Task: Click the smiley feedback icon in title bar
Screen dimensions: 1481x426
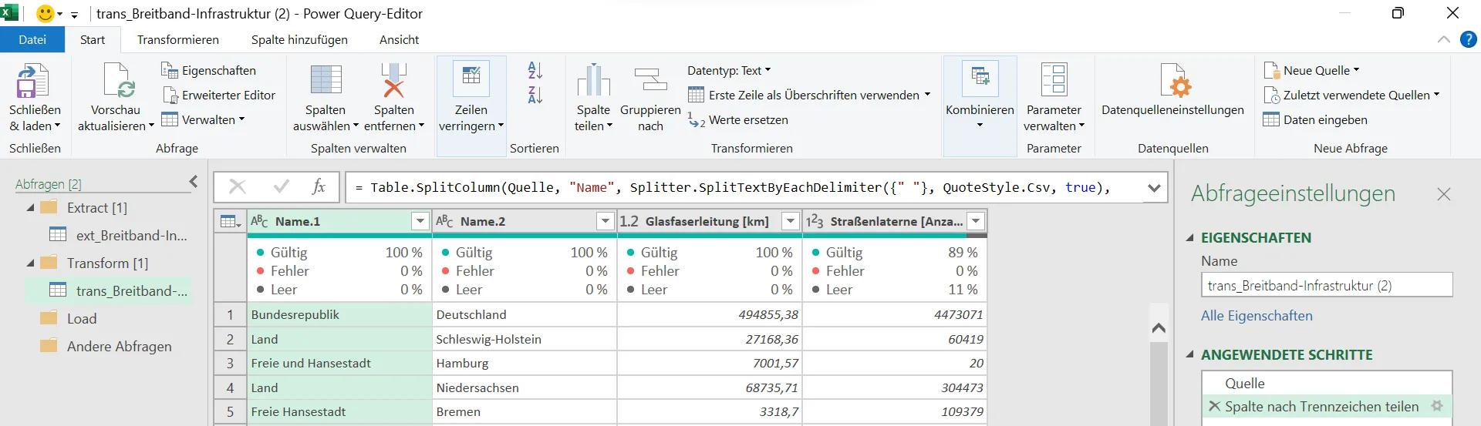Action: [x=46, y=13]
